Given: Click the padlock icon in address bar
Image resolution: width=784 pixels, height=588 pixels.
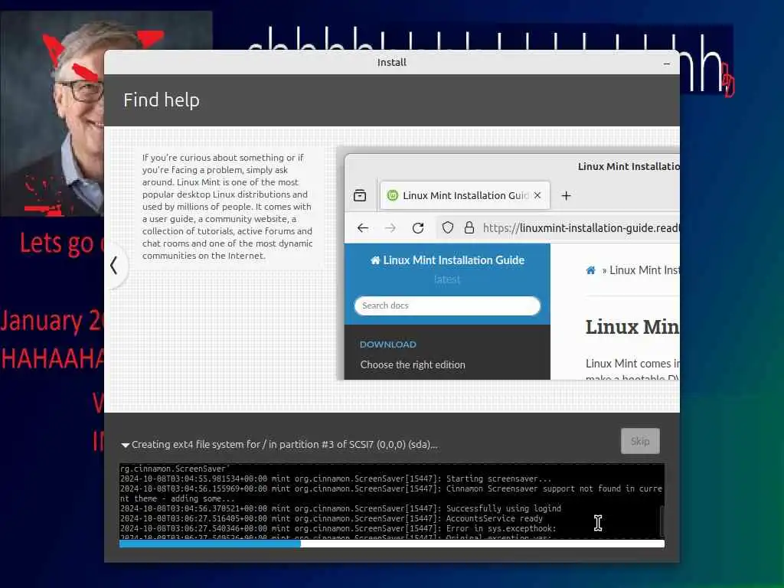Looking at the screenshot, I should coord(469,228).
